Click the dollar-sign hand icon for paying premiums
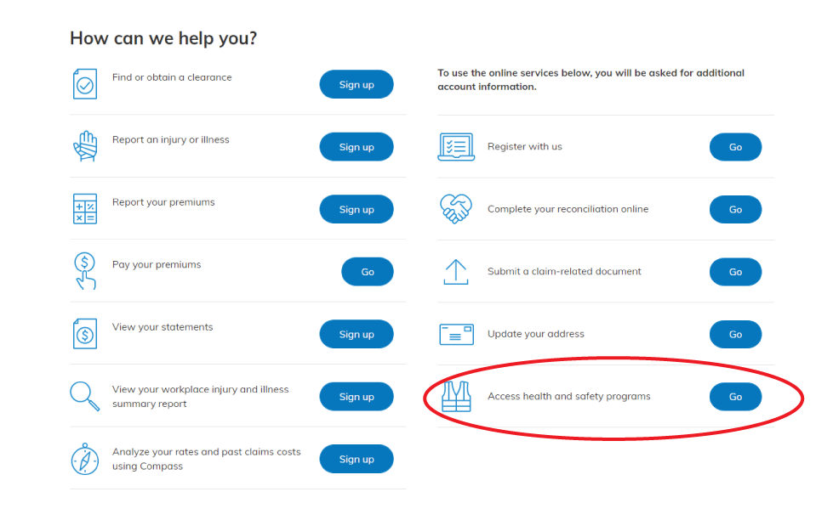833x520 pixels. (85, 271)
